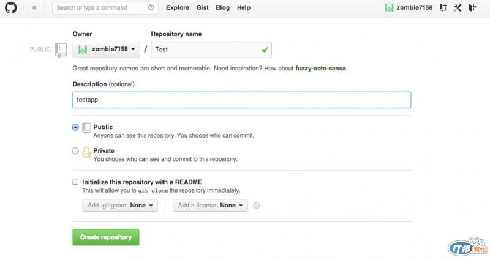Expand the Add a license dropdown
The width and height of the screenshot is (490, 260).
click(210, 206)
